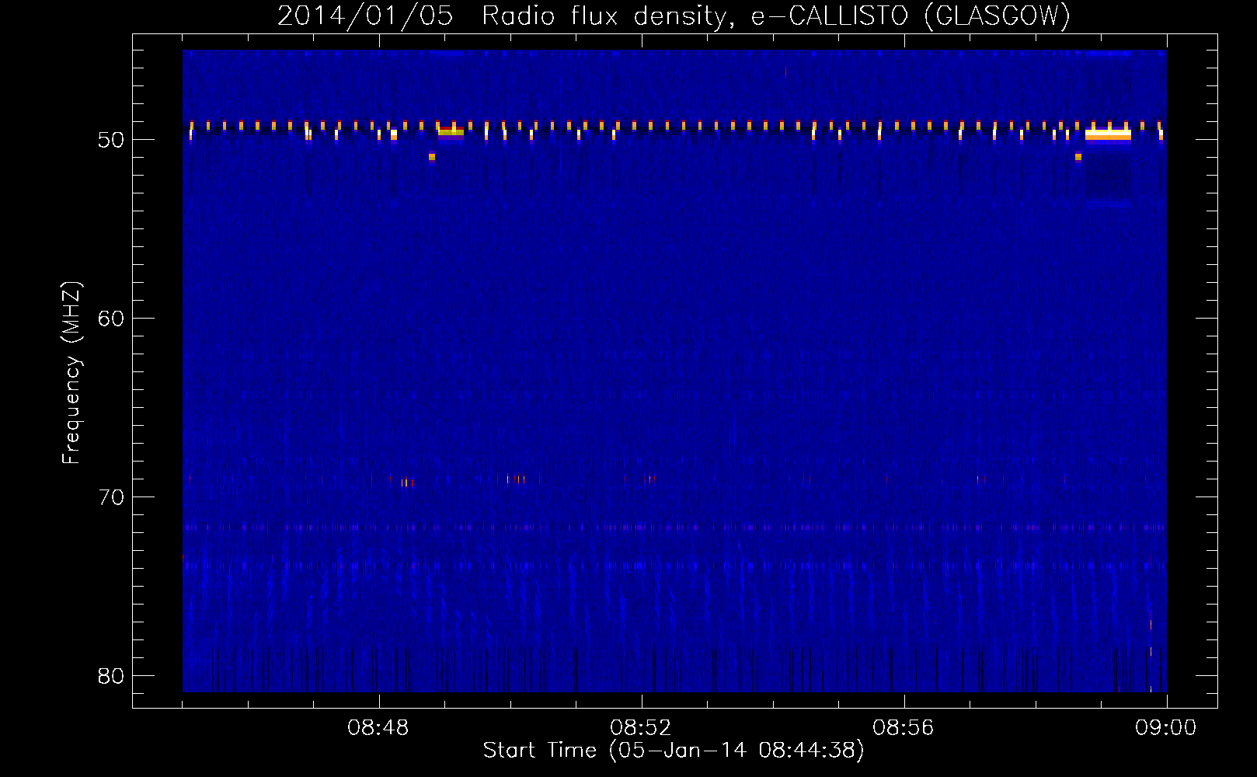Click the '50' frequency tick label
This screenshot has height=777, width=1257.
coord(112,140)
